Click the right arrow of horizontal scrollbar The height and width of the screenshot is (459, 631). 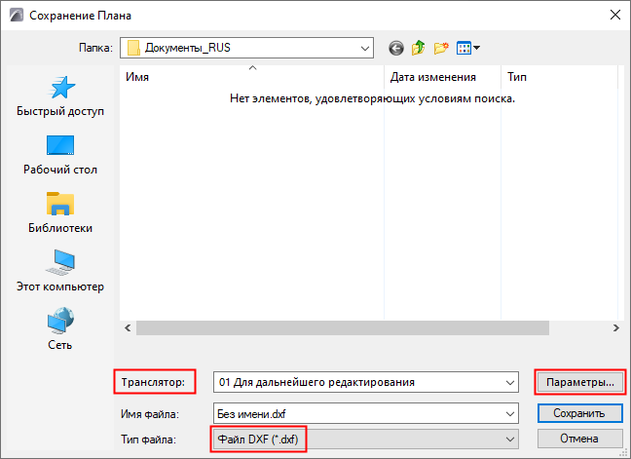point(615,328)
